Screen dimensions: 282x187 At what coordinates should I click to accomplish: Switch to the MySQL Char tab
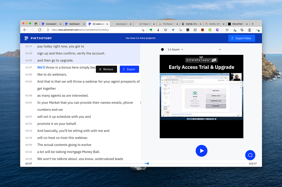[x=191, y=24]
